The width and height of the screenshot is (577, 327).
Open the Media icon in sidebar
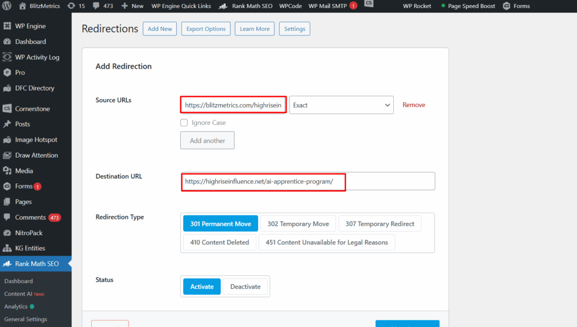(7, 171)
